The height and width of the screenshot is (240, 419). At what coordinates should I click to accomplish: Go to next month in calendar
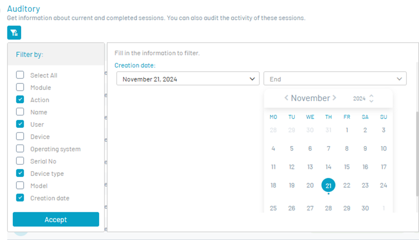335,98
